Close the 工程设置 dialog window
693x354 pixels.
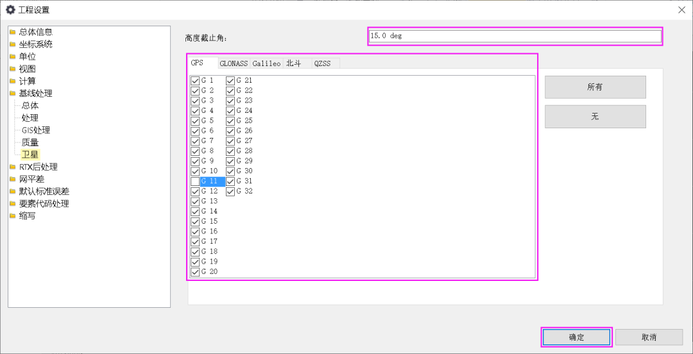pyautogui.click(x=681, y=10)
